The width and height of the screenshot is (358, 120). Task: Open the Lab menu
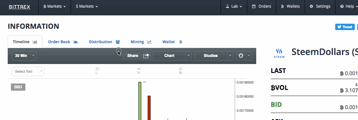click(234, 6)
